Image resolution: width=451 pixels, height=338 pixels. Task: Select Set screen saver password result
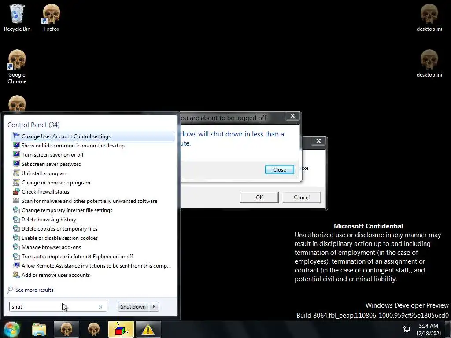(92, 164)
